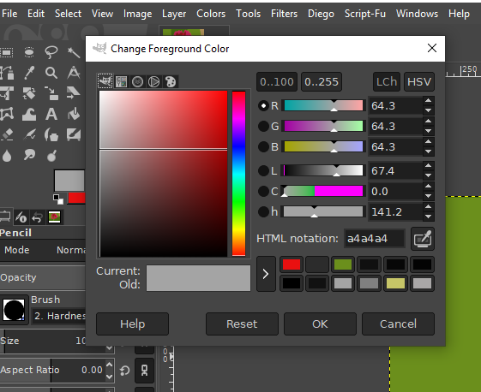The width and height of the screenshot is (481, 392).
Task: Select the C chroma radio button
Action: pos(263,191)
